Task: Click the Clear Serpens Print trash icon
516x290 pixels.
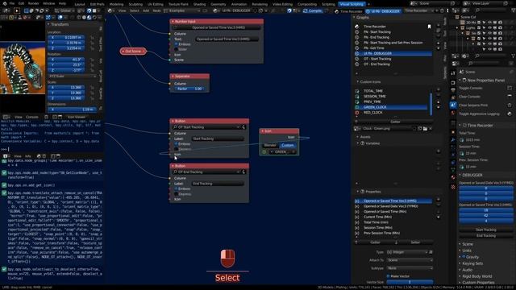Action: pos(510,106)
